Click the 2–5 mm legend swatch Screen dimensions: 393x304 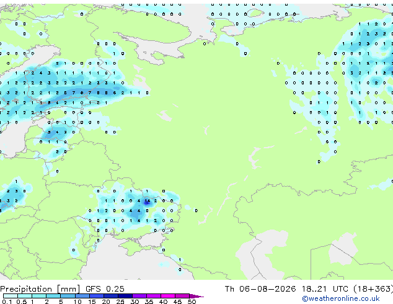(x=53, y=296)
